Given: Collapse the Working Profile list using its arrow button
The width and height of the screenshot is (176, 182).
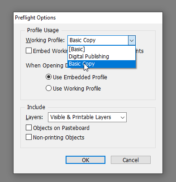Looking at the screenshot, I should click(x=132, y=40).
